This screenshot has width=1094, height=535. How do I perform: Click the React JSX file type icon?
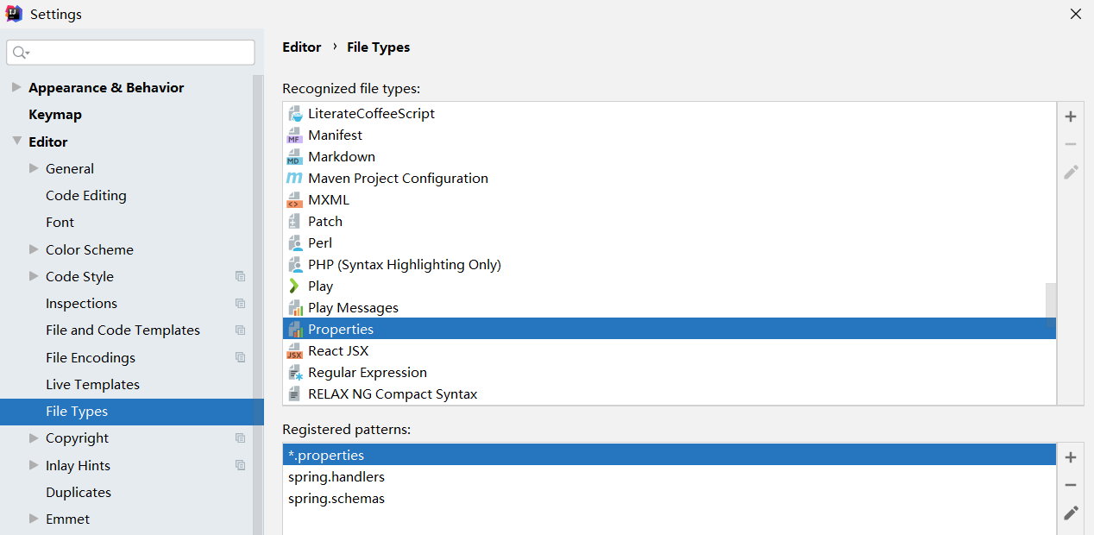tap(294, 351)
